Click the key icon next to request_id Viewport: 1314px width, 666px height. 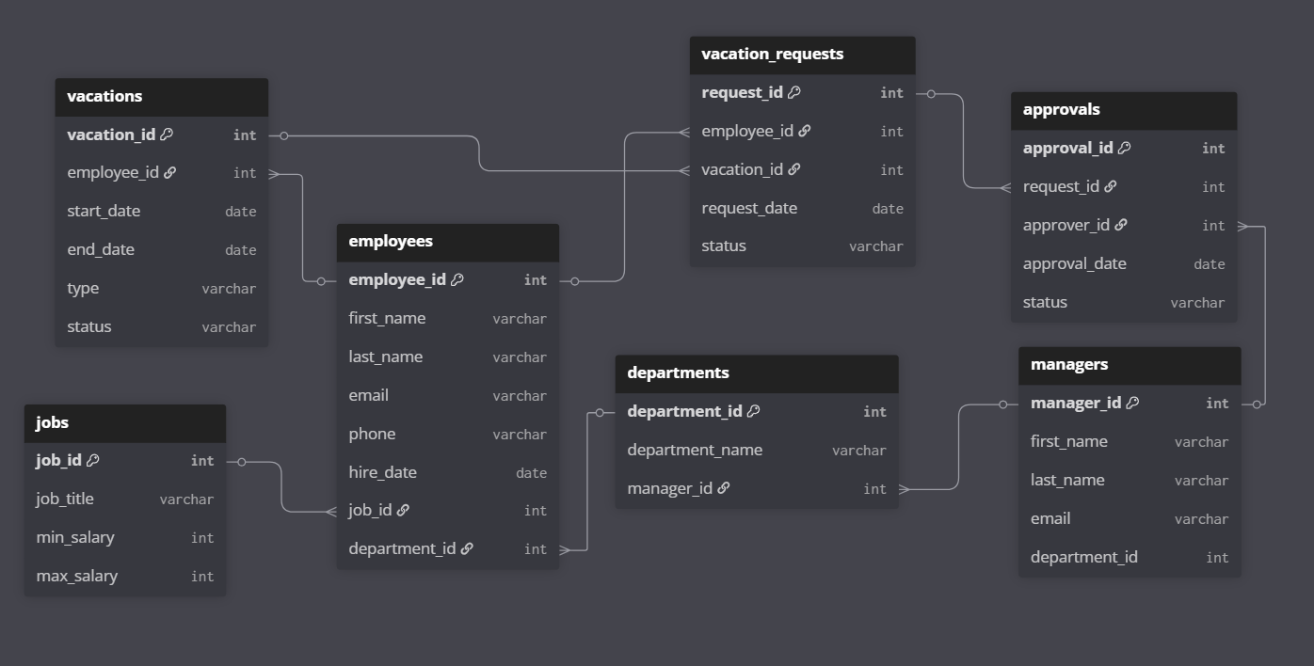793,92
